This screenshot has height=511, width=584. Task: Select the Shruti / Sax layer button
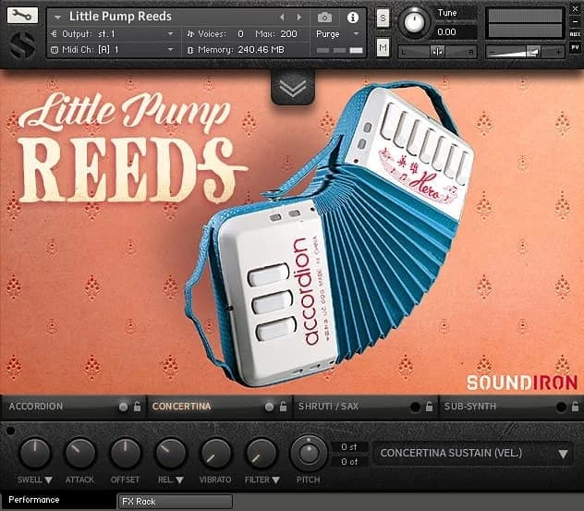click(333, 407)
